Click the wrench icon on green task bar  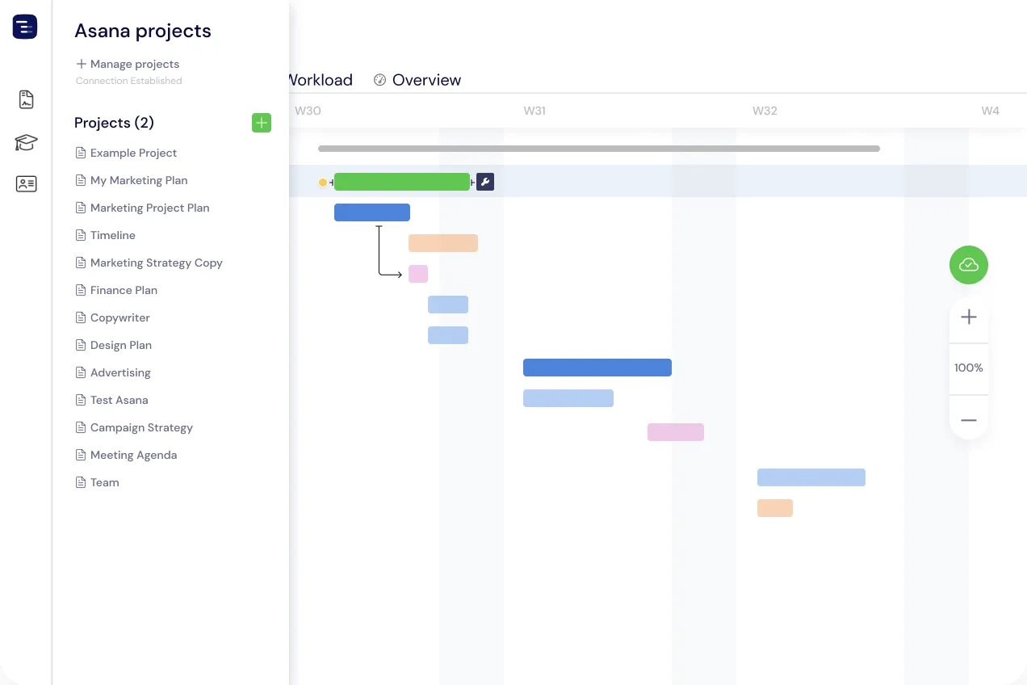click(484, 182)
